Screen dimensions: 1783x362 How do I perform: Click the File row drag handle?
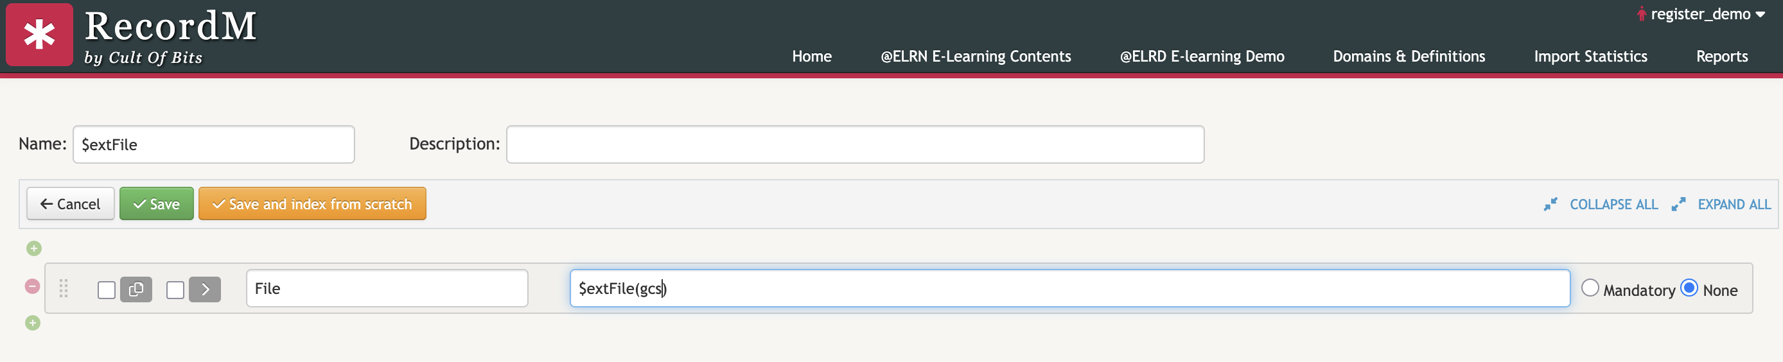[64, 289]
